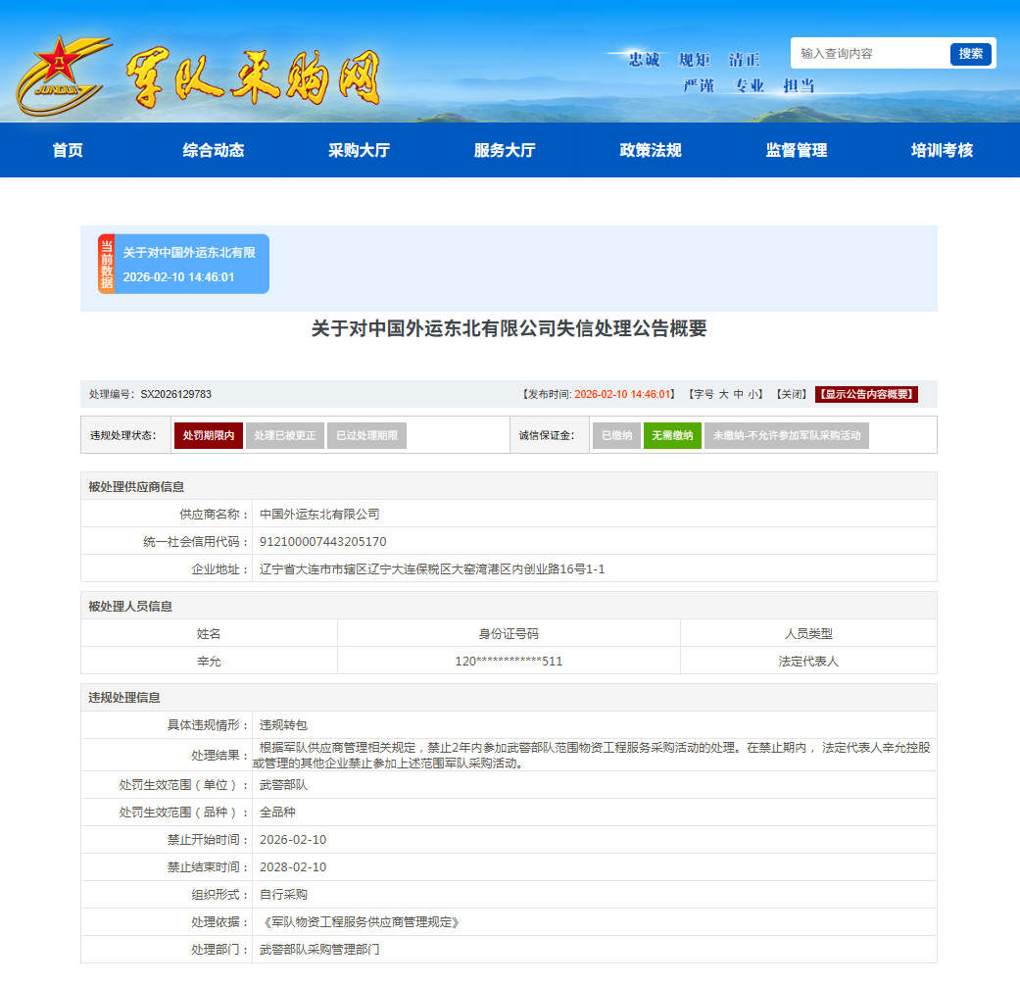Open the 综合动态 menu
The width and height of the screenshot is (1020, 986).
pos(214,150)
